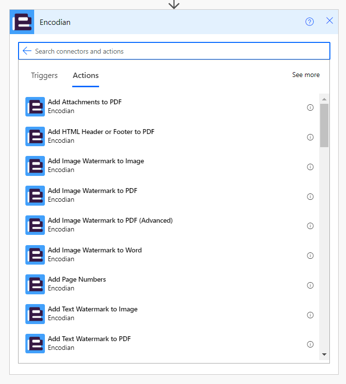Screen dimensions: 346x384
Task: Show info for Add Attachments to PDF
Action: point(310,108)
